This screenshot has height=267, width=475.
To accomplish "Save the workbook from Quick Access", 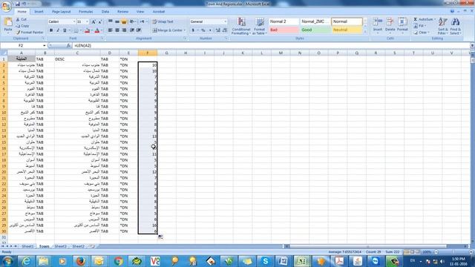I will (18, 4).
